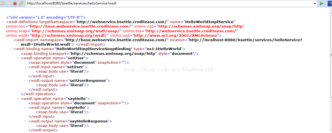Click the xmlns:soap wsdl/soap/ URL value
332x133 pixels.
pos(76,31)
